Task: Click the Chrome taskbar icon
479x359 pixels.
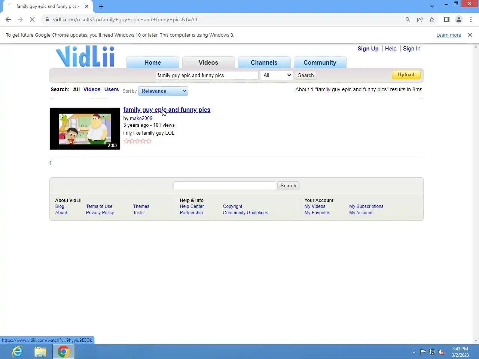Action: point(64,352)
